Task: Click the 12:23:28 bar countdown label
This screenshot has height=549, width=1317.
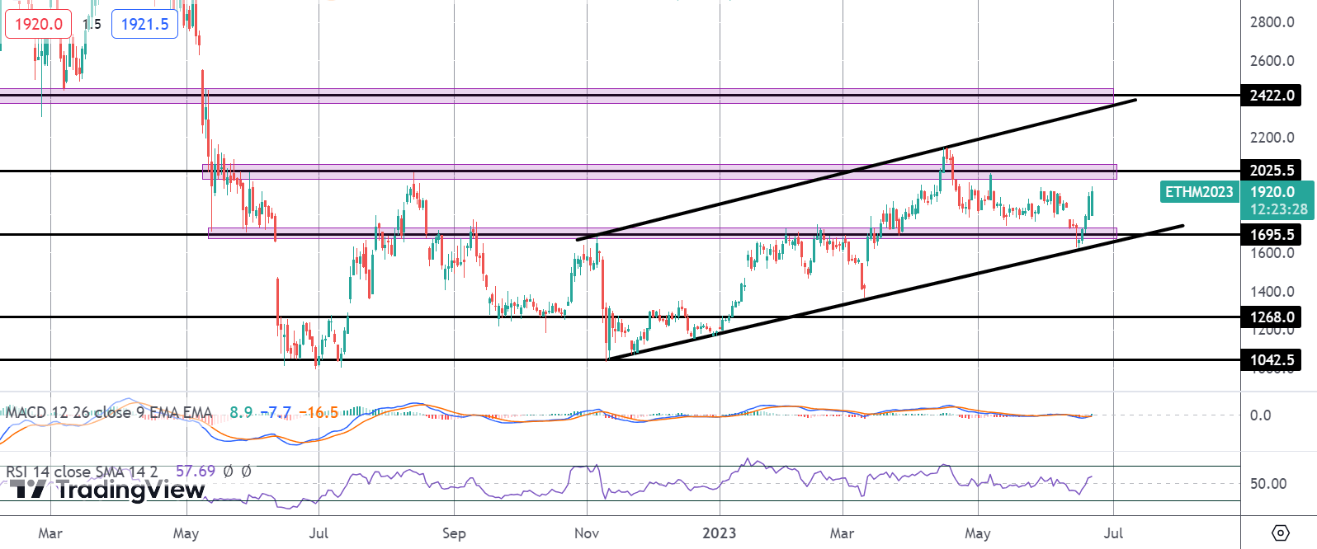Action: pyautogui.click(x=1278, y=209)
